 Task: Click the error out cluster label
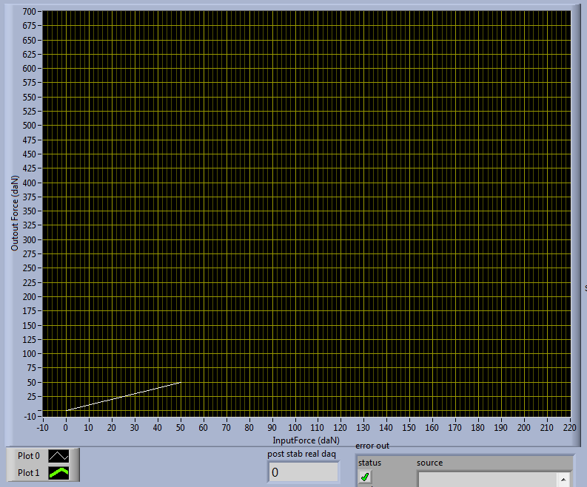click(x=372, y=446)
